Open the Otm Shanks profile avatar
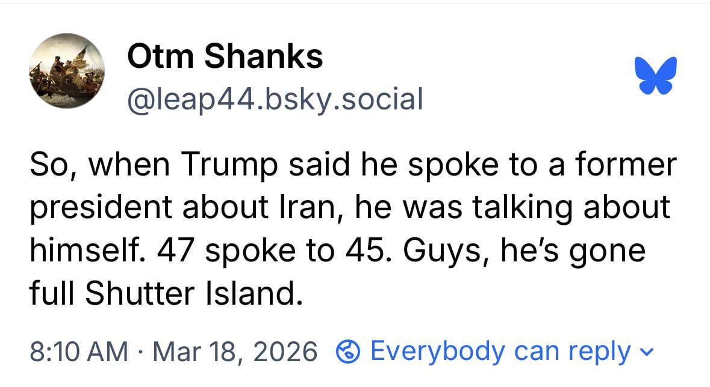This screenshot has width=710, height=387. pos(66,74)
